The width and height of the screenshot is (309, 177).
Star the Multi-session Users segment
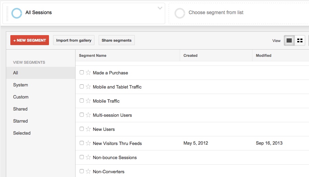coord(88,115)
